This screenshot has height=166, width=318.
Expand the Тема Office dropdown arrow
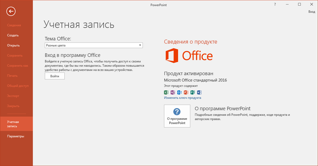click(140, 45)
